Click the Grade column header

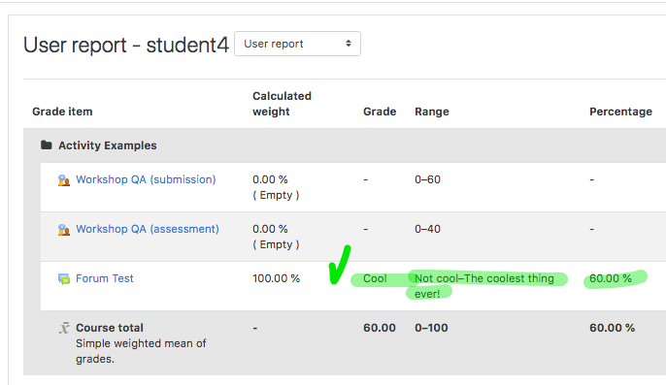[x=380, y=112]
